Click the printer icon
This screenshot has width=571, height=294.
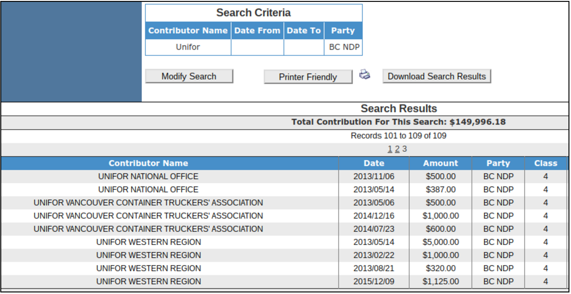(x=365, y=75)
